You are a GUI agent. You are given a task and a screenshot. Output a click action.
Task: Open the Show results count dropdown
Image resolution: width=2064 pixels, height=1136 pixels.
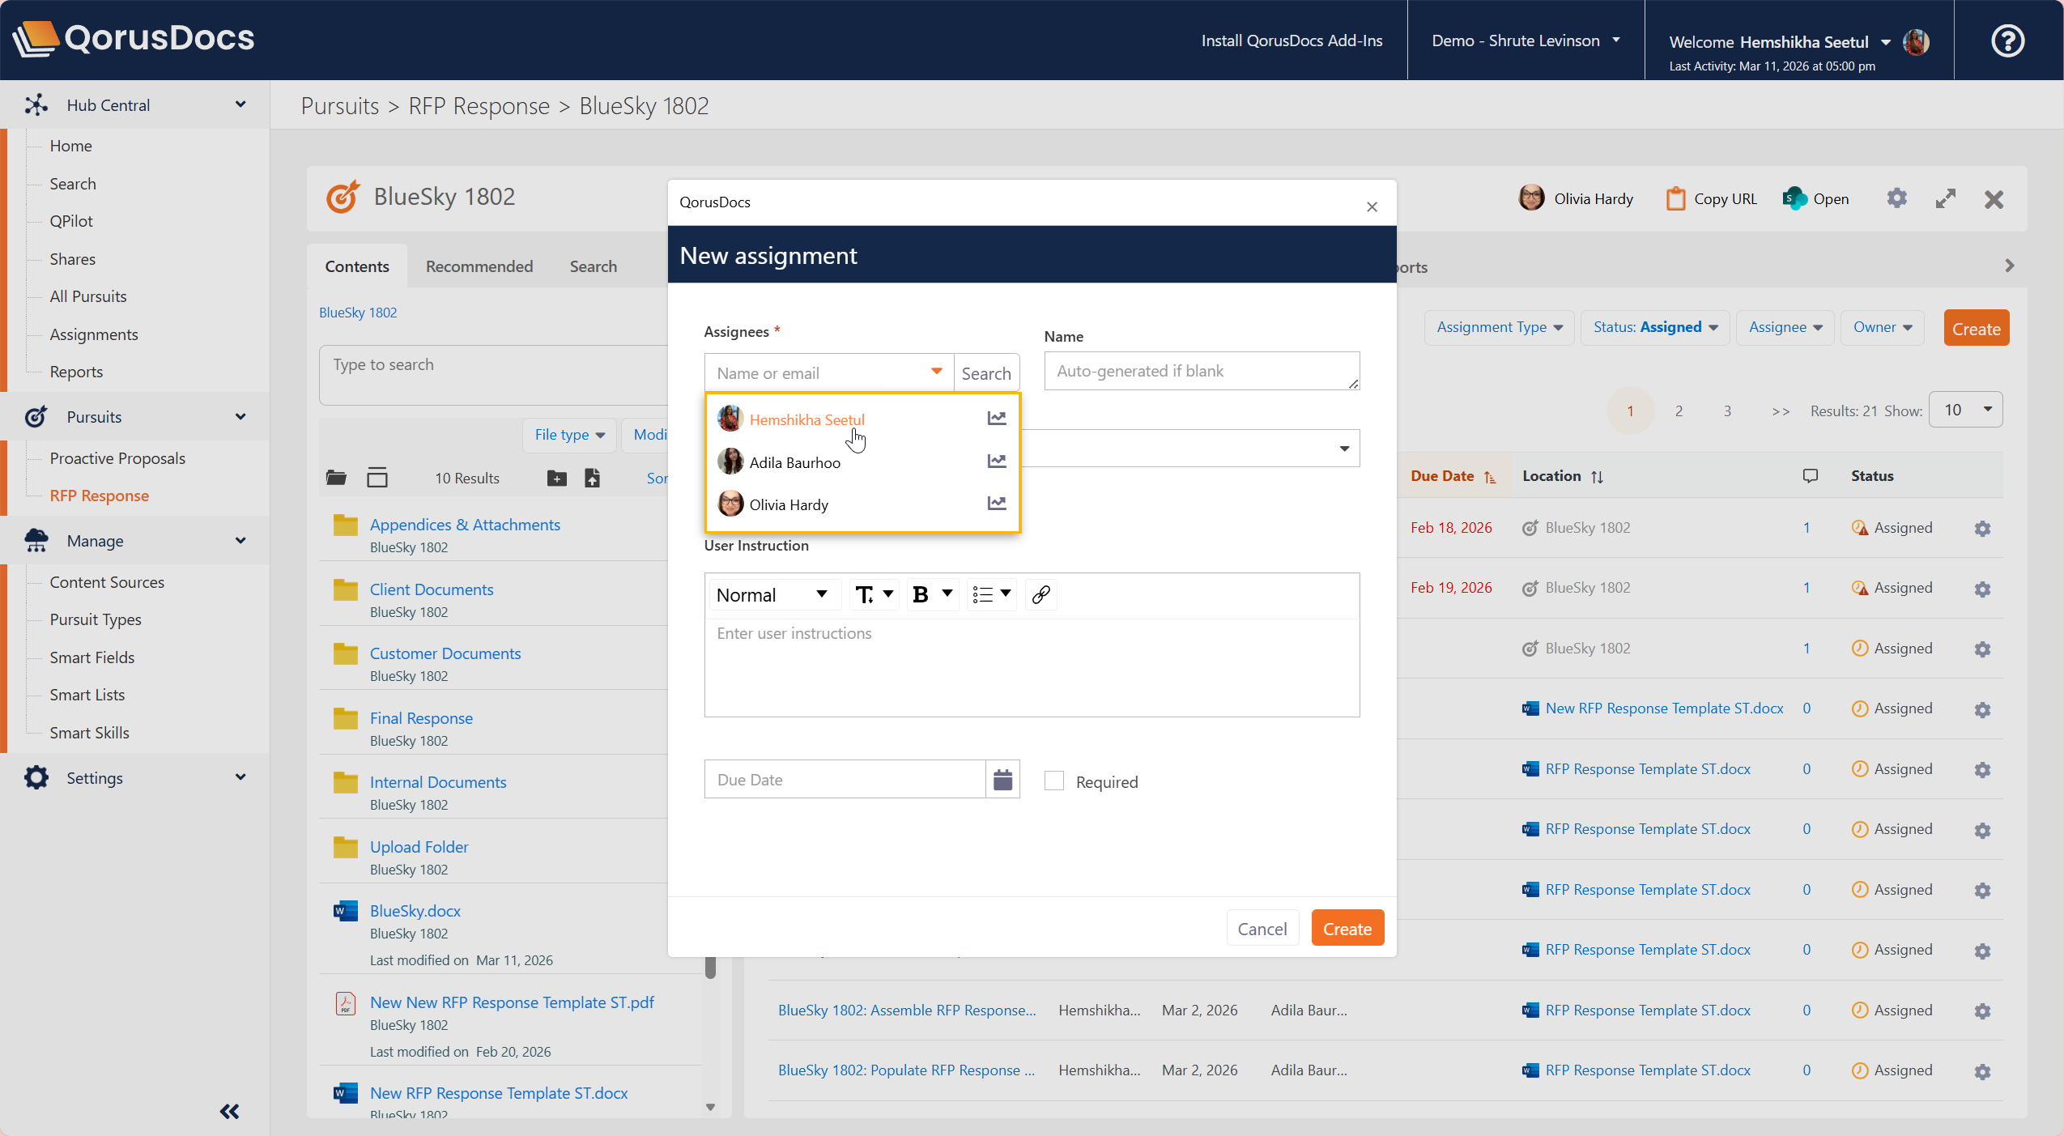[x=1965, y=410]
